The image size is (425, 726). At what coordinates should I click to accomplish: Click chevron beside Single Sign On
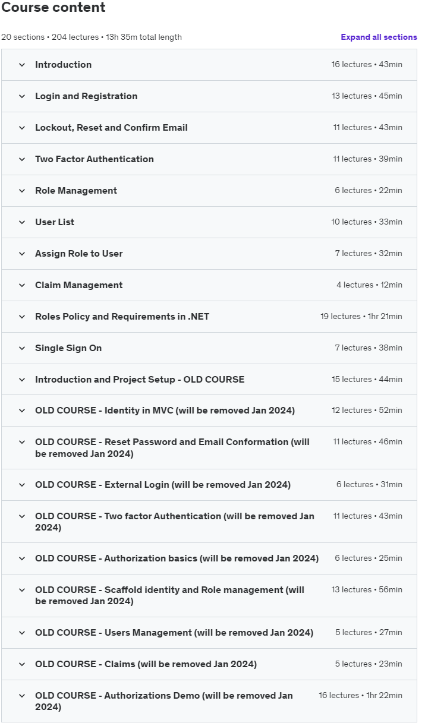pyautogui.click(x=22, y=348)
